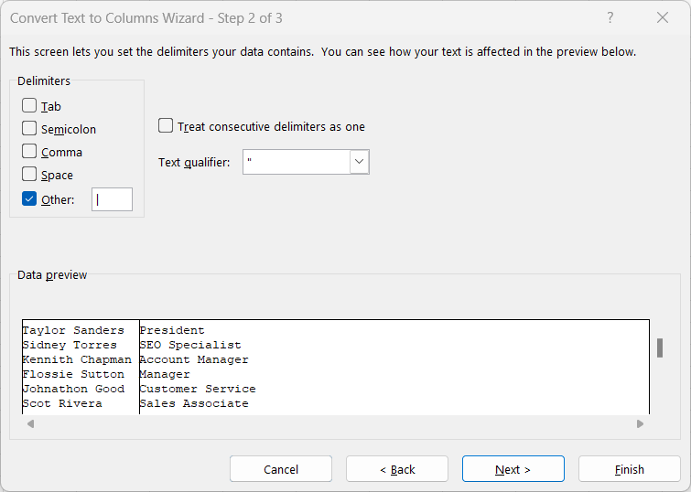Click Finish to complete the wizard
The width and height of the screenshot is (691, 492).
coord(629,469)
